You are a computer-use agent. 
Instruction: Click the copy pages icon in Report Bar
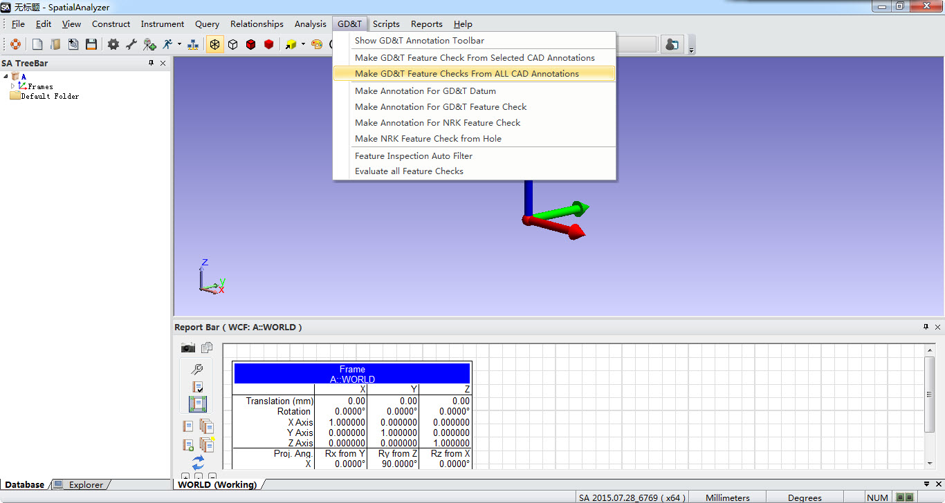click(207, 348)
